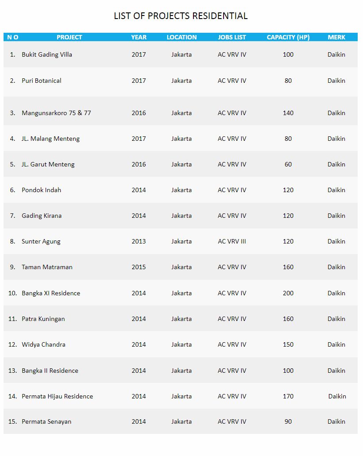Select the Puri Botanical project cell
This screenshot has width=363, height=456.
click(42, 81)
